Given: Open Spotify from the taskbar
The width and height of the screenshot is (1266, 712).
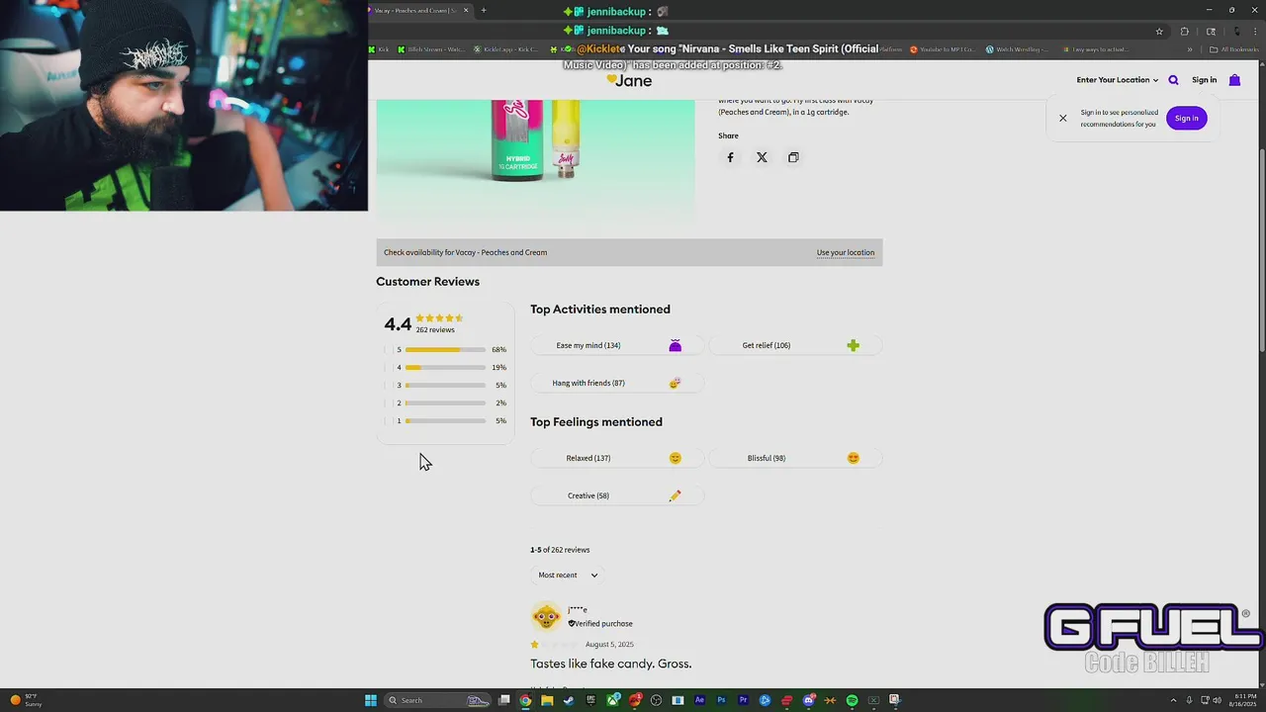Looking at the screenshot, I should 852,700.
